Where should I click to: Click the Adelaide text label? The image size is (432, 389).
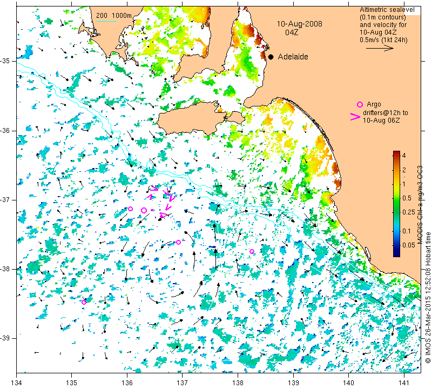tap(293, 57)
